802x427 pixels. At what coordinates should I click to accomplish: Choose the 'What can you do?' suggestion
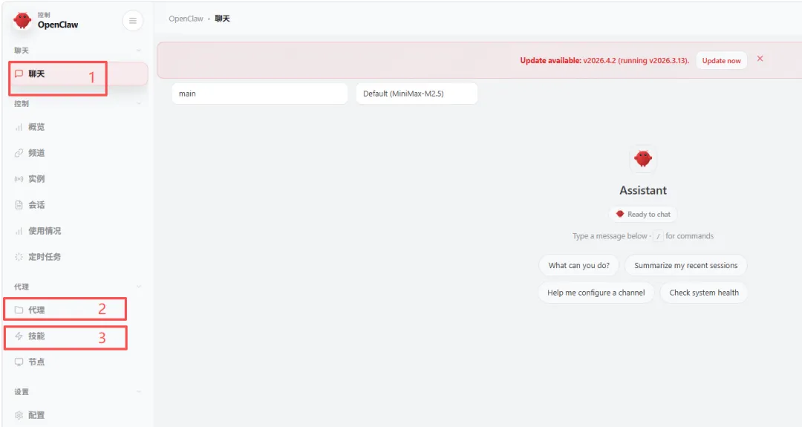(x=579, y=265)
